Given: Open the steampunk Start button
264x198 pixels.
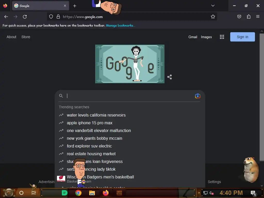Looking at the screenshot, I should (x=9, y=193).
